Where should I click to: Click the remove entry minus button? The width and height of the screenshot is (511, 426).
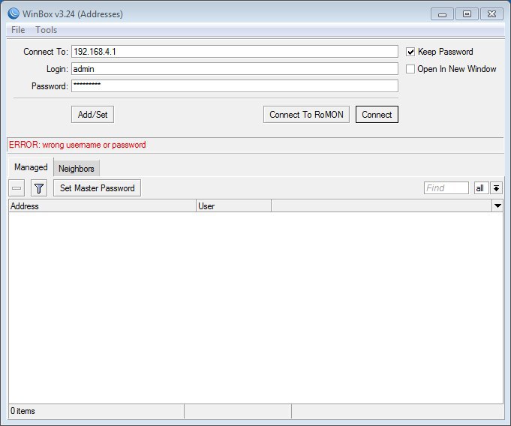coord(17,188)
